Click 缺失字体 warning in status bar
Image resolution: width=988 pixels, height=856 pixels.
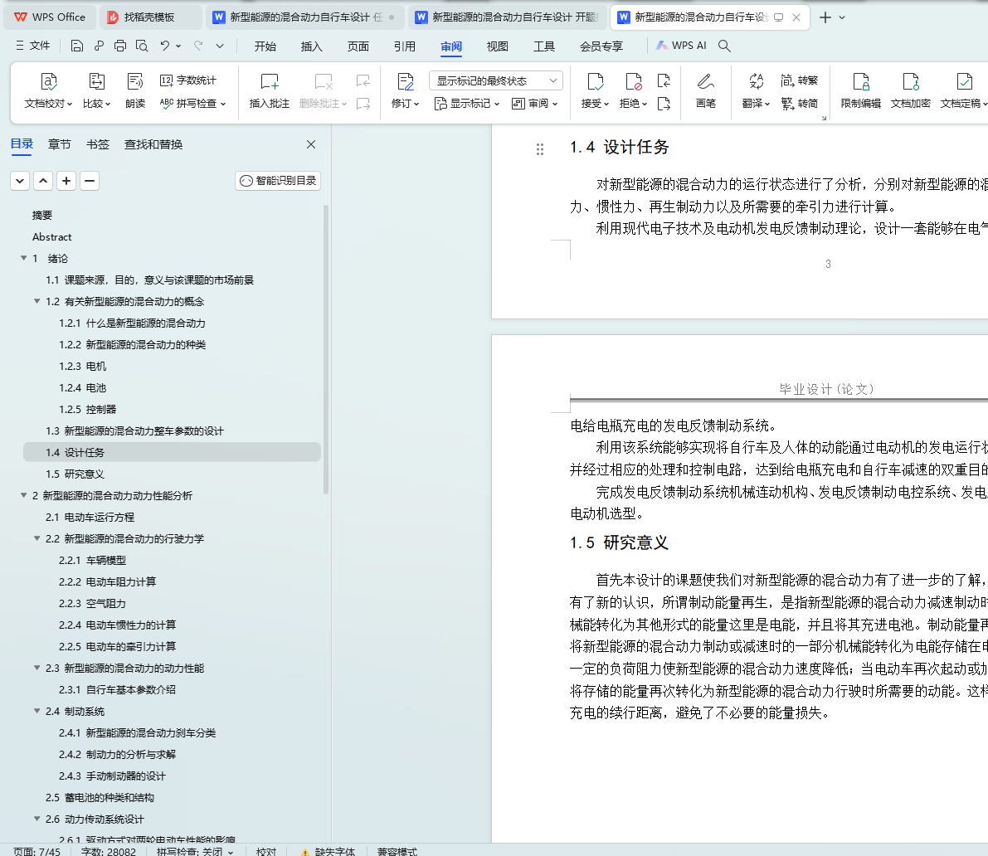pyautogui.click(x=329, y=851)
